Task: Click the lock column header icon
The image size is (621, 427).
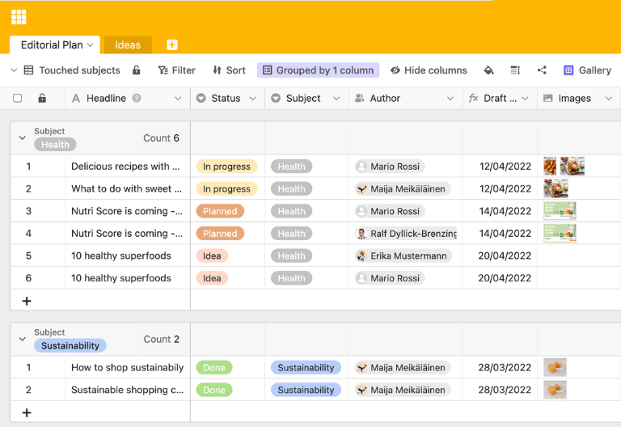Action: (x=42, y=99)
